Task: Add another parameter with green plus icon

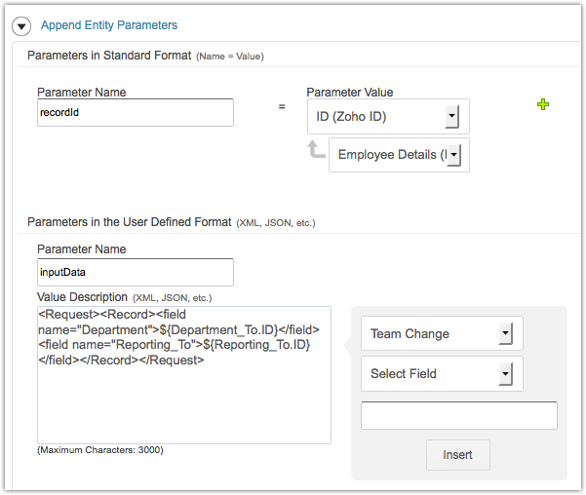Action: [543, 104]
